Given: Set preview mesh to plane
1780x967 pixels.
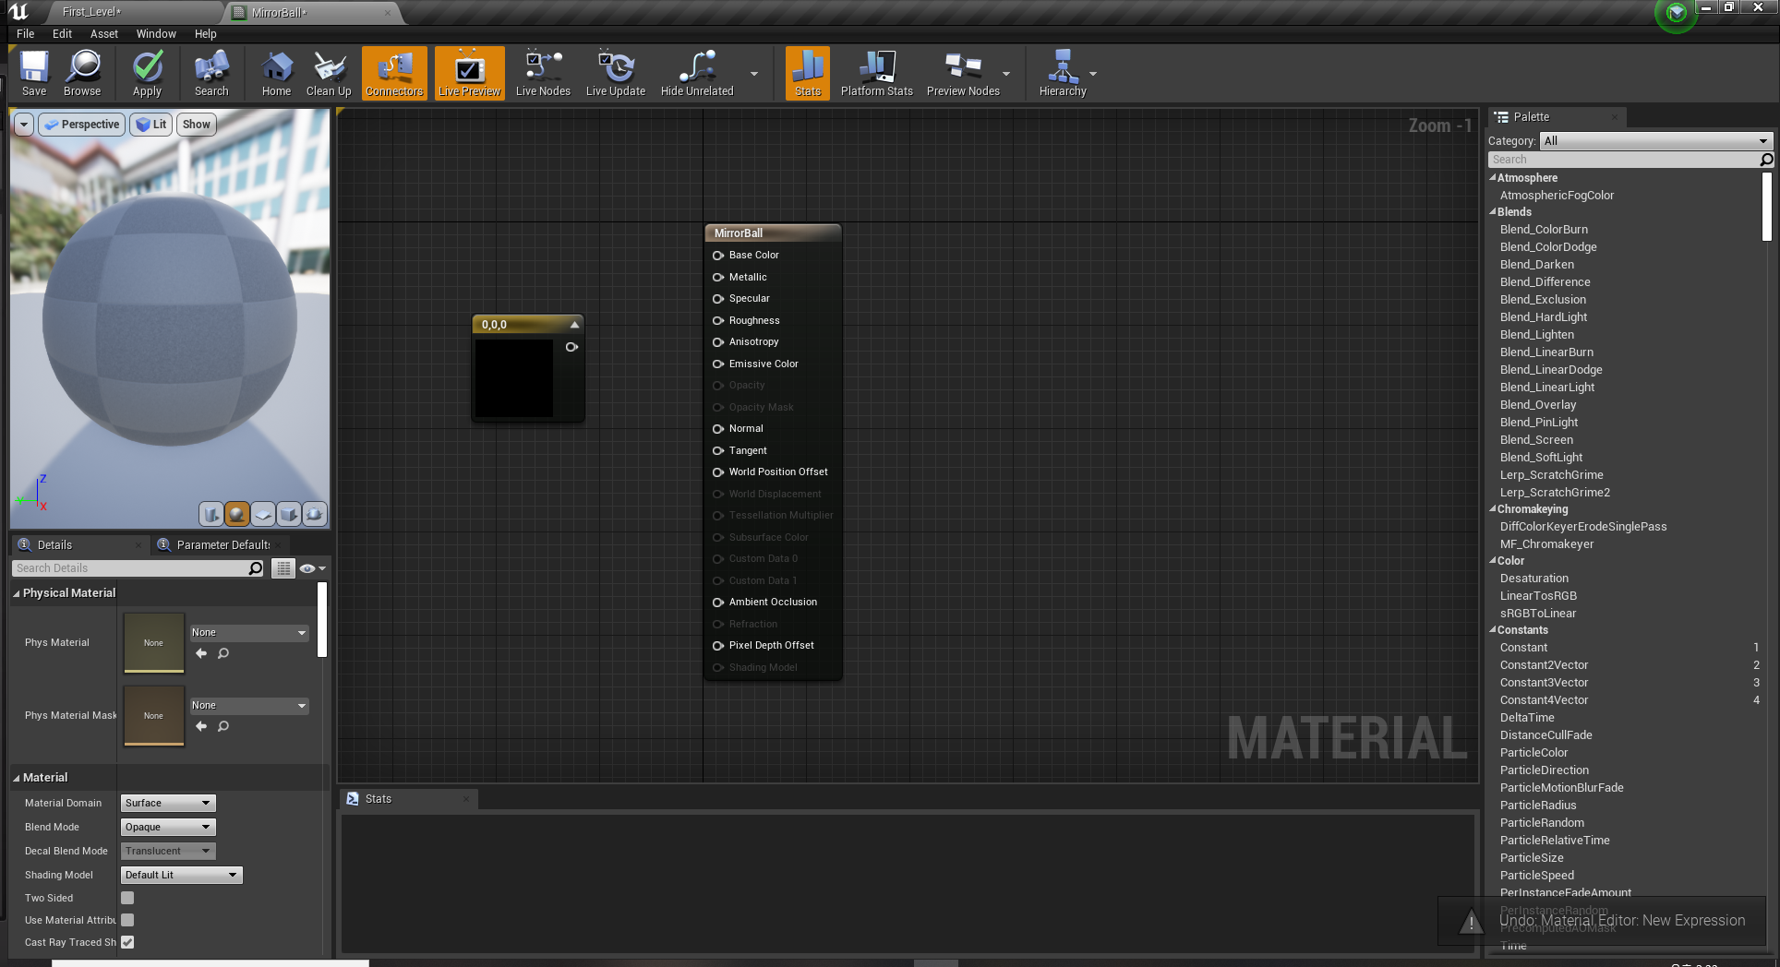Looking at the screenshot, I should (x=263, y=514).
